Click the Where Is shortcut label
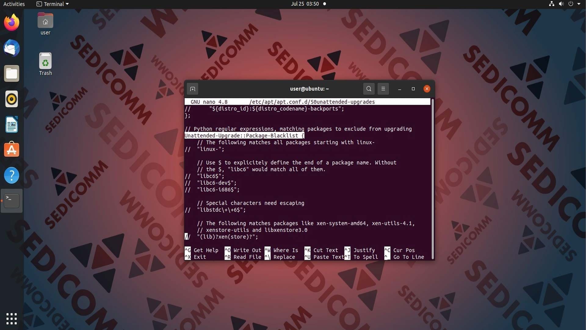This screenshot has height=330, width=586. 286,250
